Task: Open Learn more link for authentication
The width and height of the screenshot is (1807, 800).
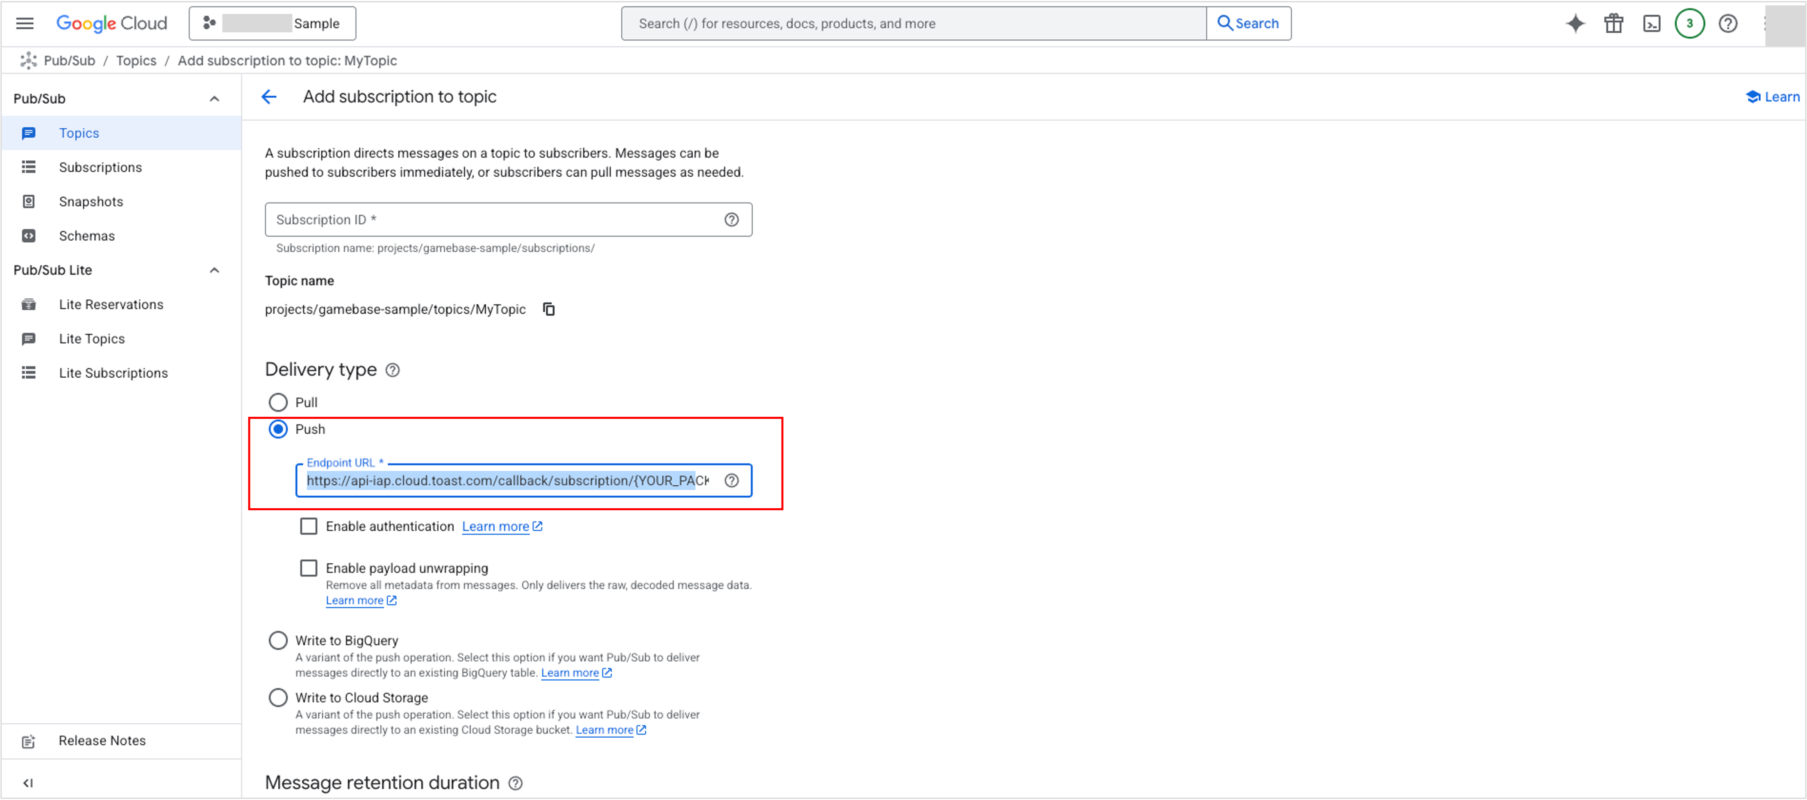Action: 502,527
